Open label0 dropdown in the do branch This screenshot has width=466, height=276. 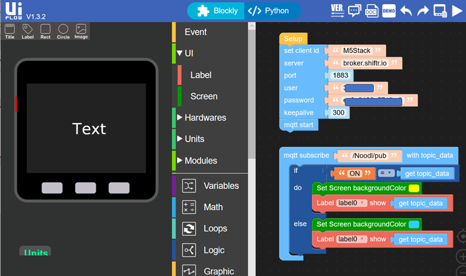352,203
